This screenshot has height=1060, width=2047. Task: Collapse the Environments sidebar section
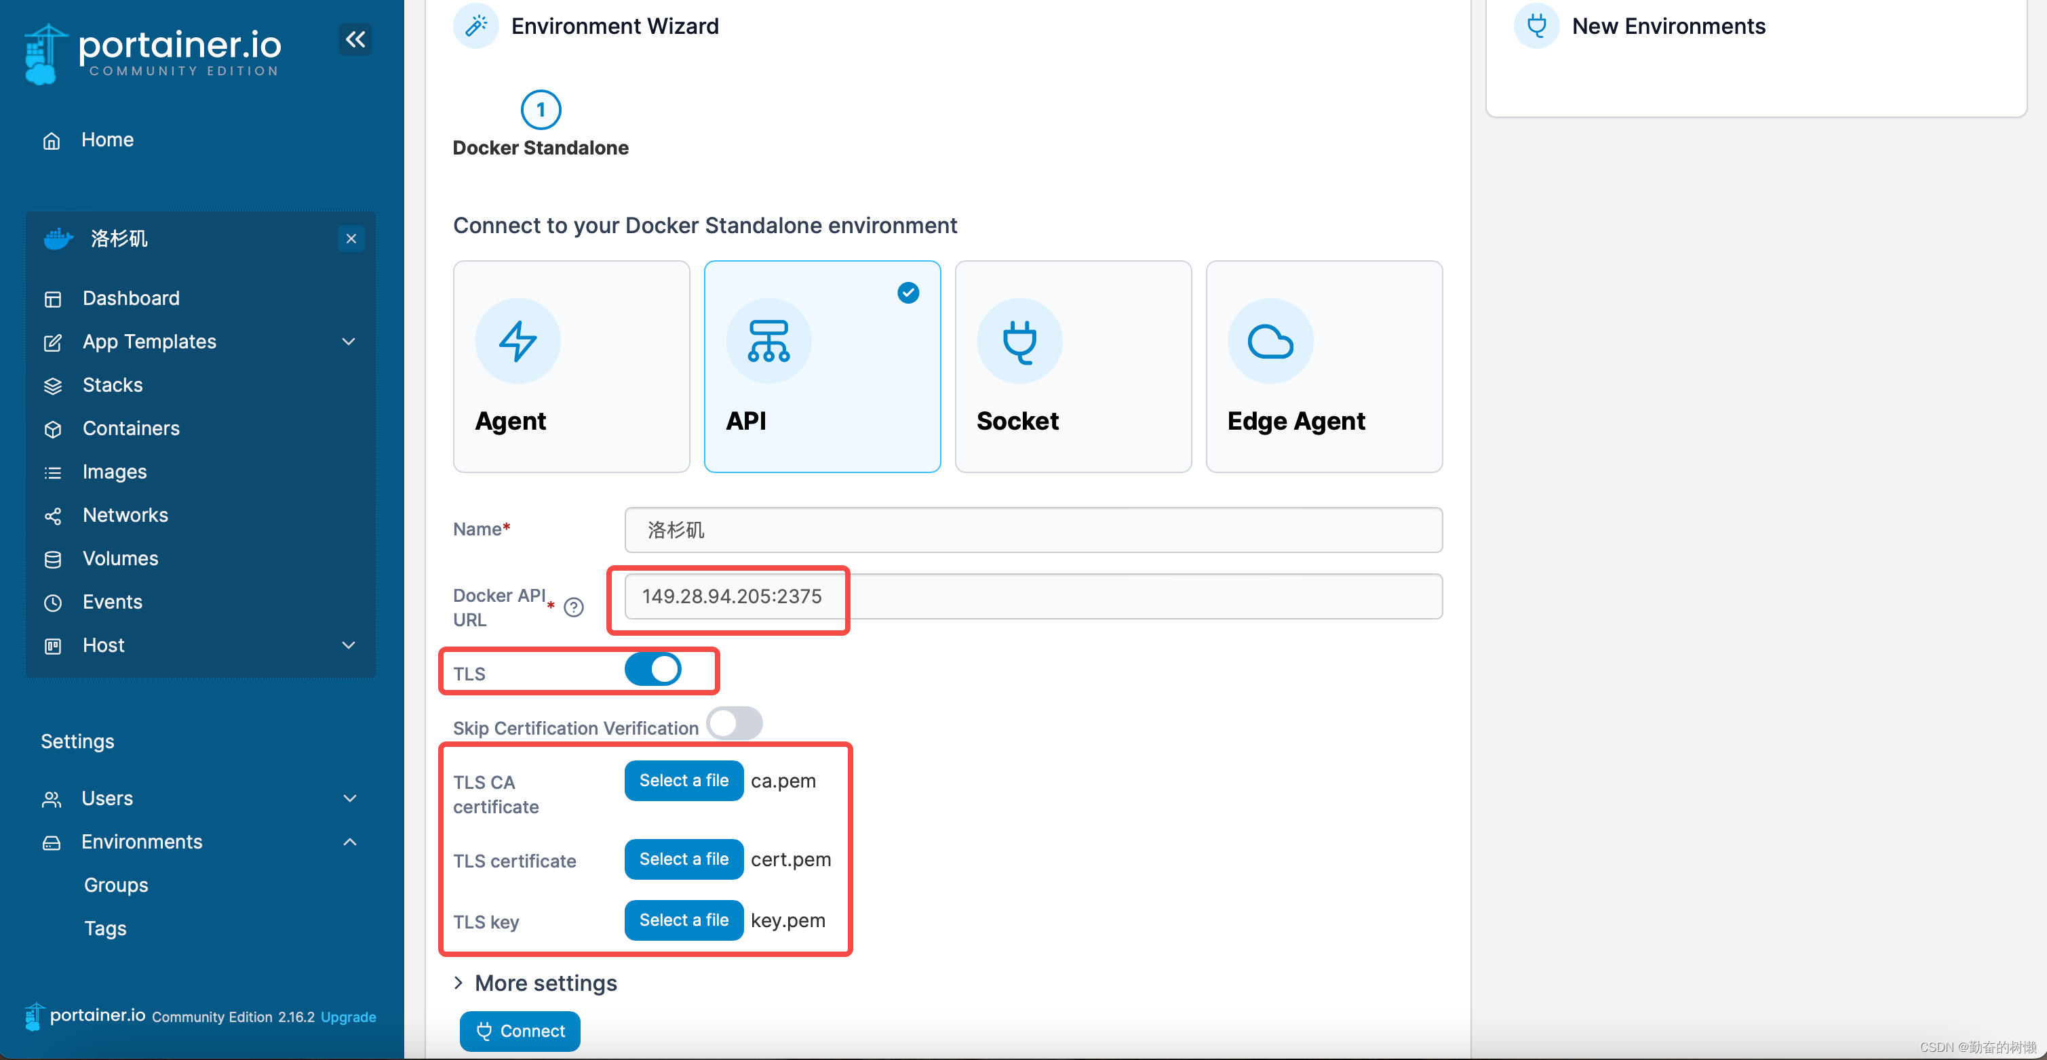[x=349, y=842]
